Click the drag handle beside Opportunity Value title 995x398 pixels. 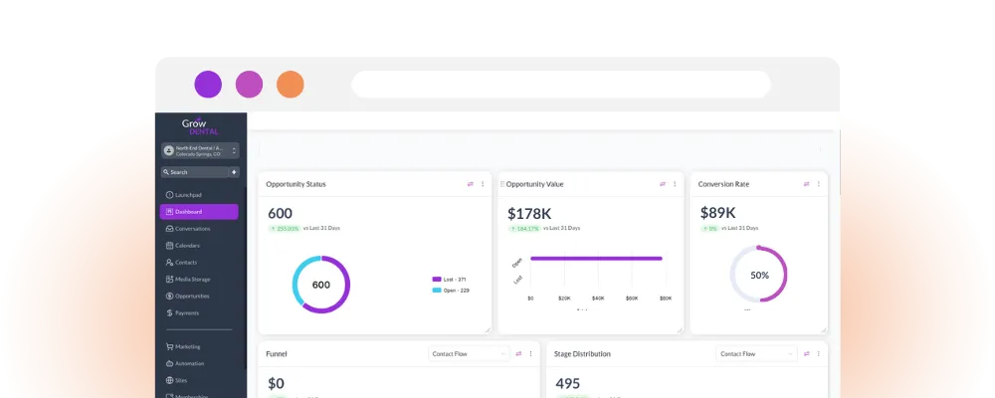pos(501,184)
